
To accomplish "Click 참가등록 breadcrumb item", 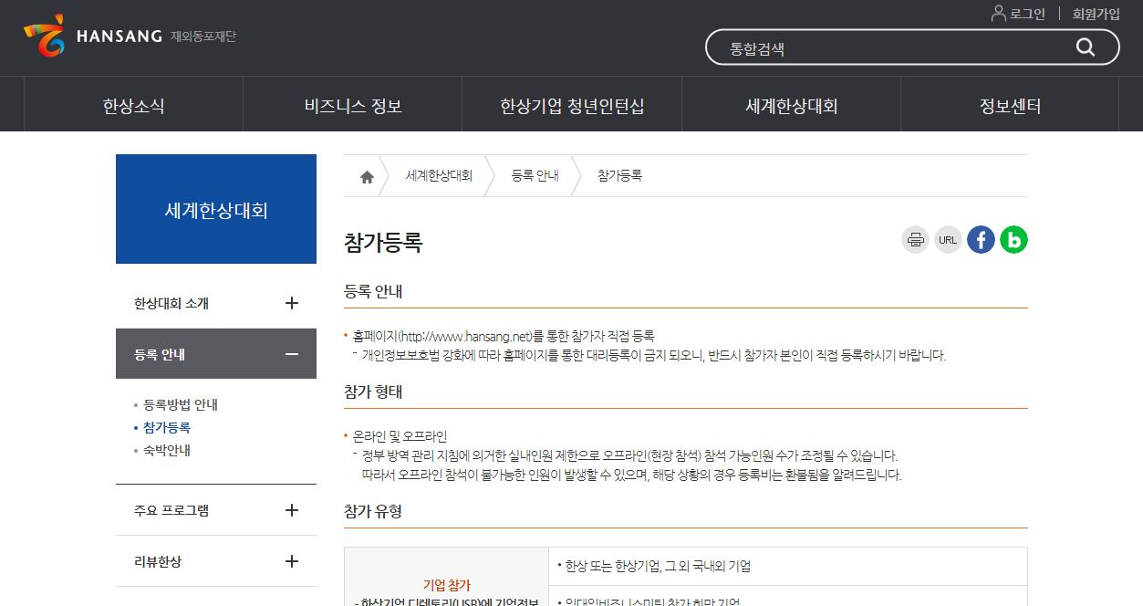I will (x=619, y=175).
